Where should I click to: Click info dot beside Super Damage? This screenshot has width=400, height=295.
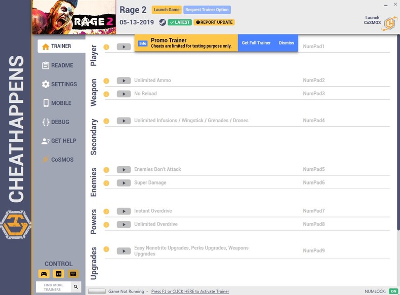tap(106, 183)
